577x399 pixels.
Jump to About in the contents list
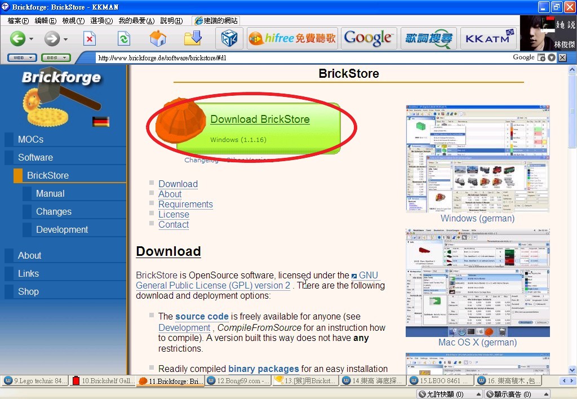click(x=170, y=194)
